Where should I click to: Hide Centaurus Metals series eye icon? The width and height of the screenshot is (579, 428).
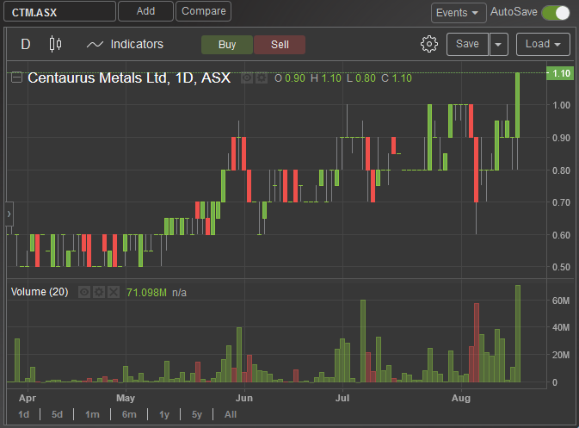[x=247, y=78]
